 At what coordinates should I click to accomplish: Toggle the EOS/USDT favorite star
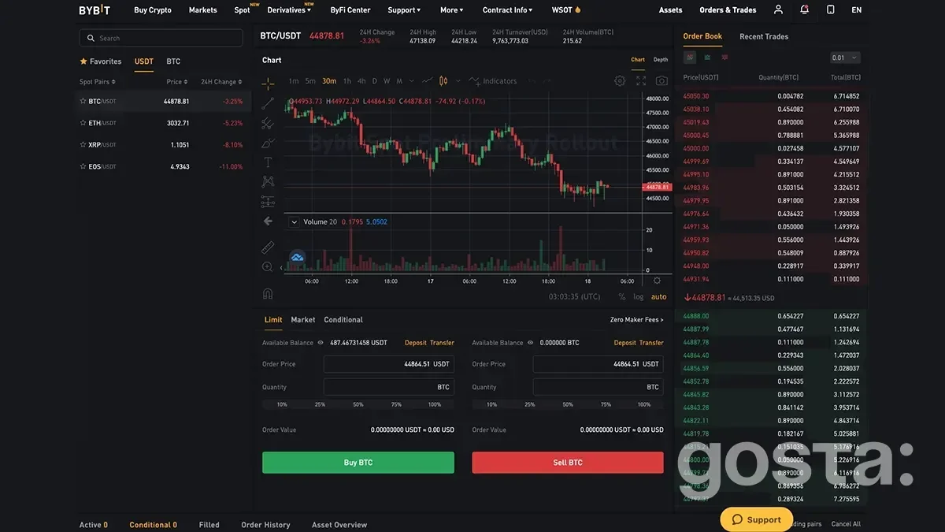[83, 166]
